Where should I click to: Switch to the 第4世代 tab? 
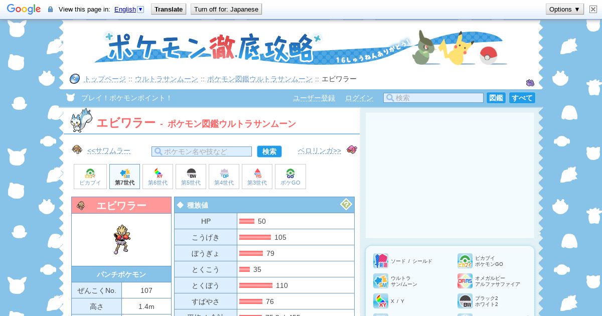pos(224,177)
